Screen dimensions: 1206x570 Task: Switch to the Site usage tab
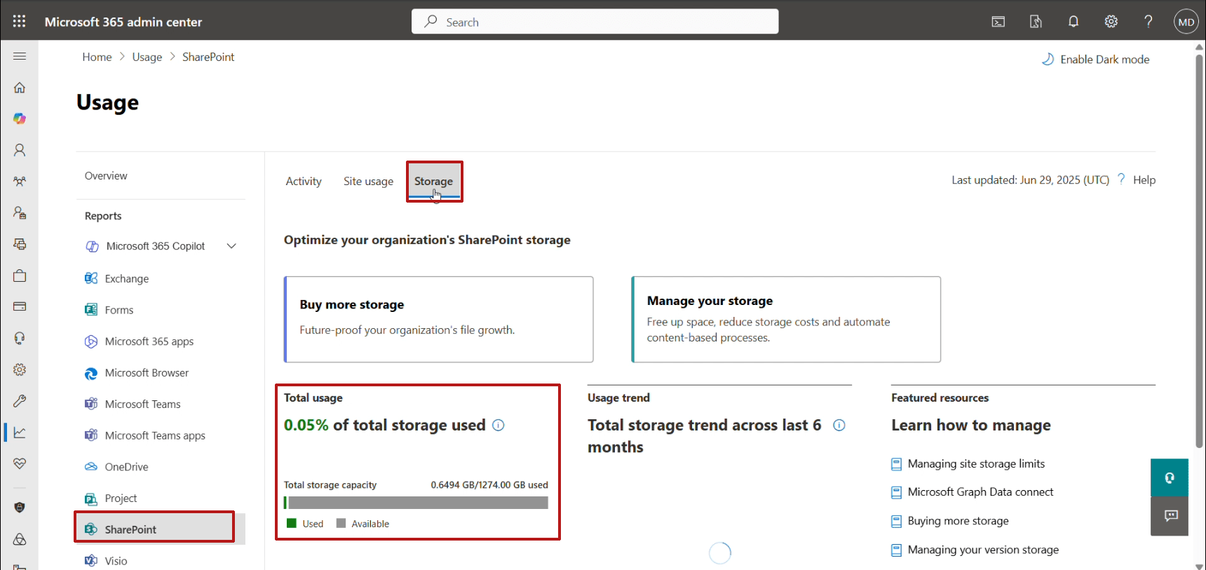tap(368, 182)
